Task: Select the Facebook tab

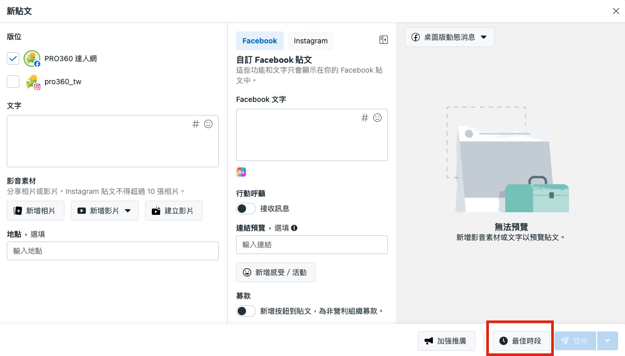Action: 260,41
